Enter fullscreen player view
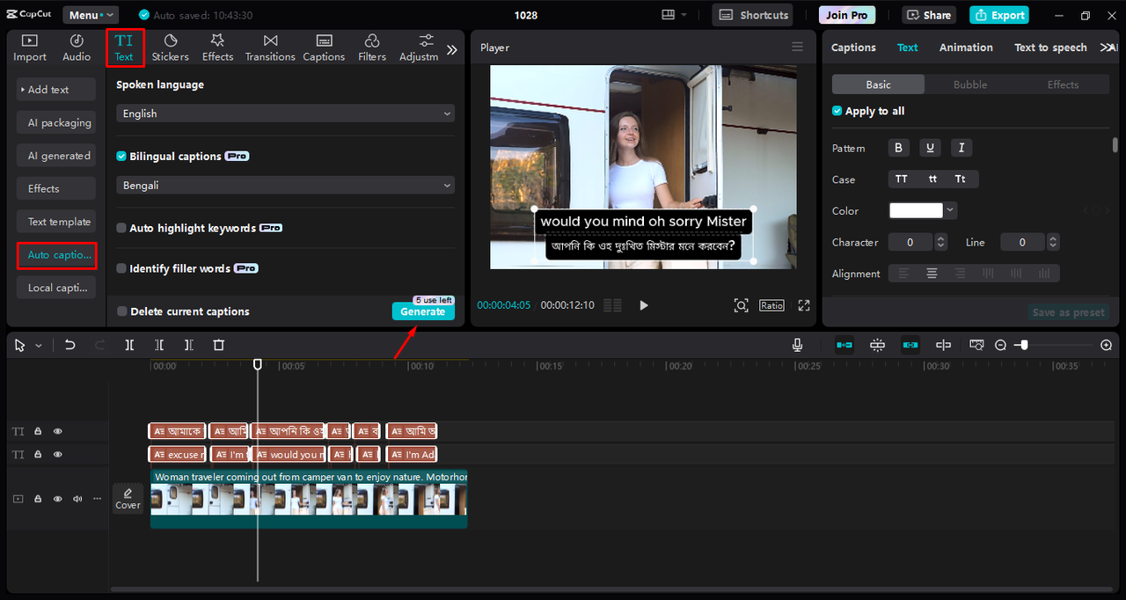The height and width of the screenshot is (600, 1126). pos(803,305)
